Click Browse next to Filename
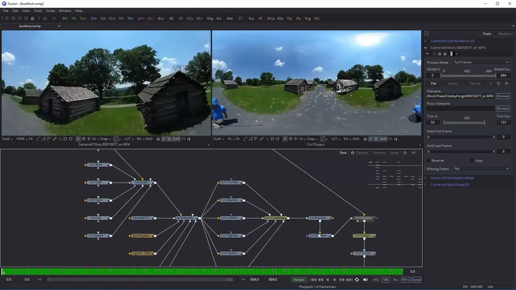This screenshot has width=516, height=290. (503, 96)
